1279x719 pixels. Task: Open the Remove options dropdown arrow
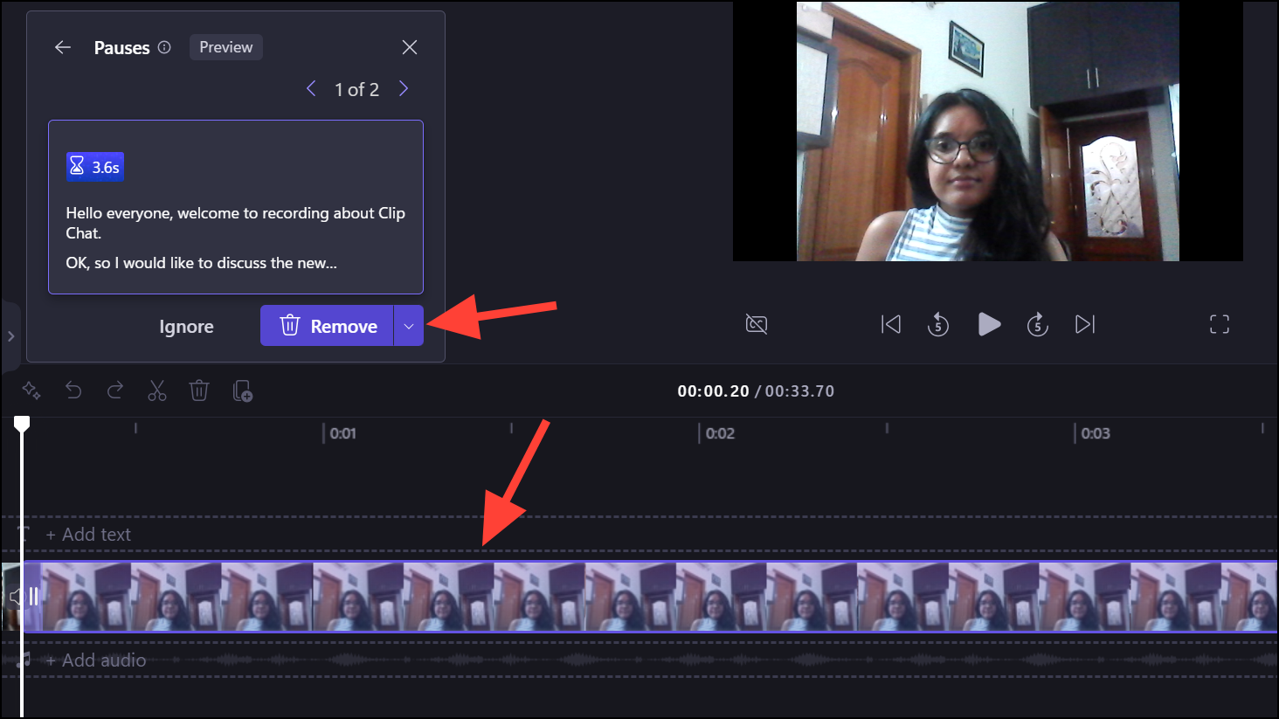coord(409,326)
